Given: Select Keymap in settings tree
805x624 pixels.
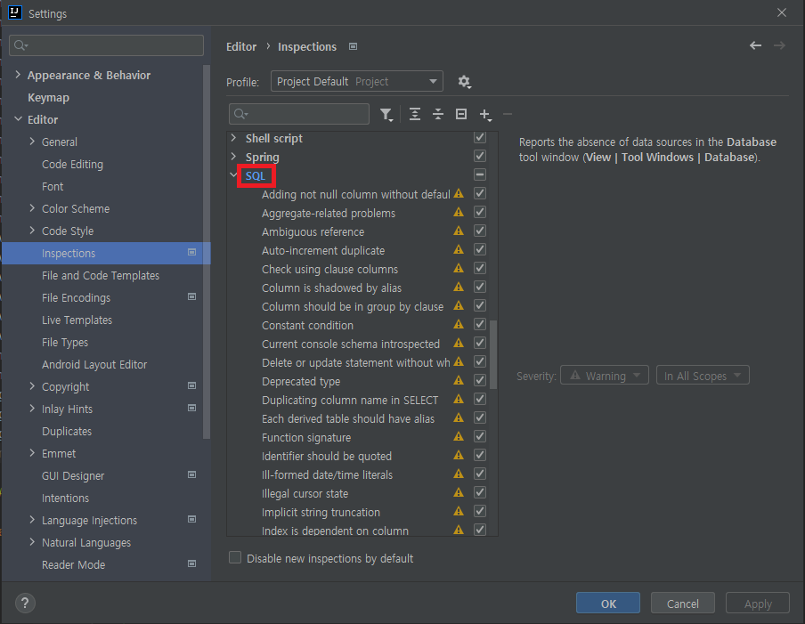Looking at the screenshot, I should click(x=48, y=98).
